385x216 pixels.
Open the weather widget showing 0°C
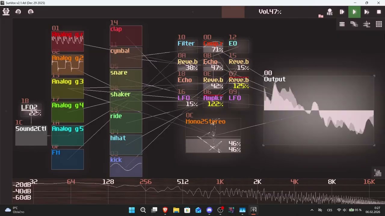pyautogui.click(x=15, y=210)
